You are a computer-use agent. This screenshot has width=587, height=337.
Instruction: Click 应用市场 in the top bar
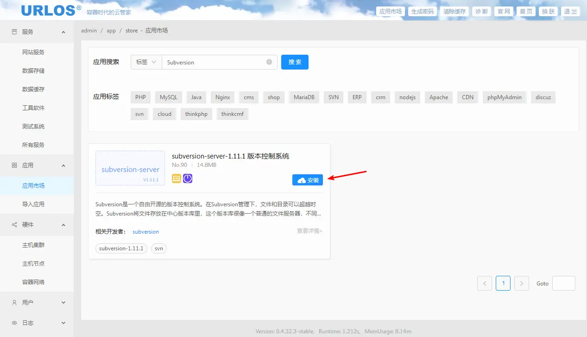click(x=391, y=12)
